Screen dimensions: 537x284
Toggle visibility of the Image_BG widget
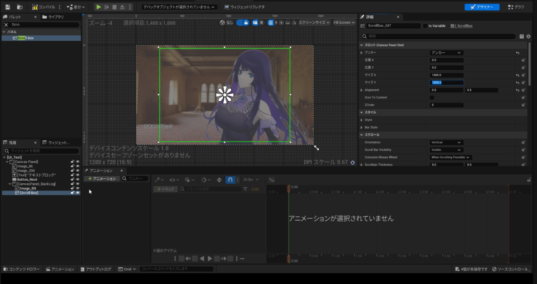coord(77,188)
